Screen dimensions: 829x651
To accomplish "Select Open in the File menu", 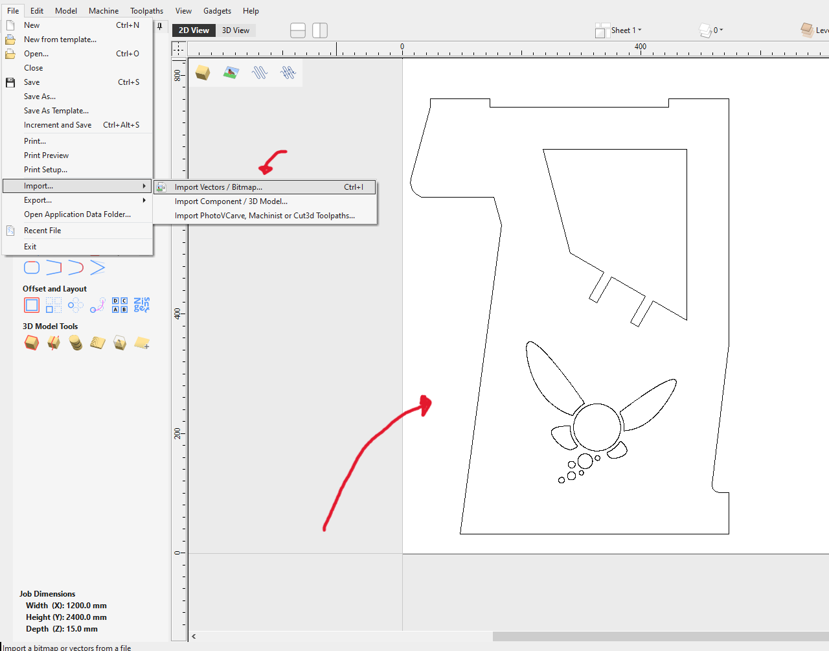I will pos(77,54).
